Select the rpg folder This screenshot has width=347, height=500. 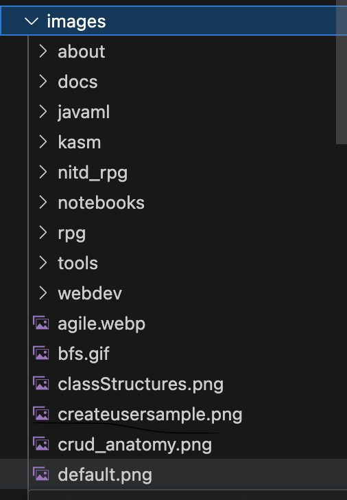pos(71,234)
